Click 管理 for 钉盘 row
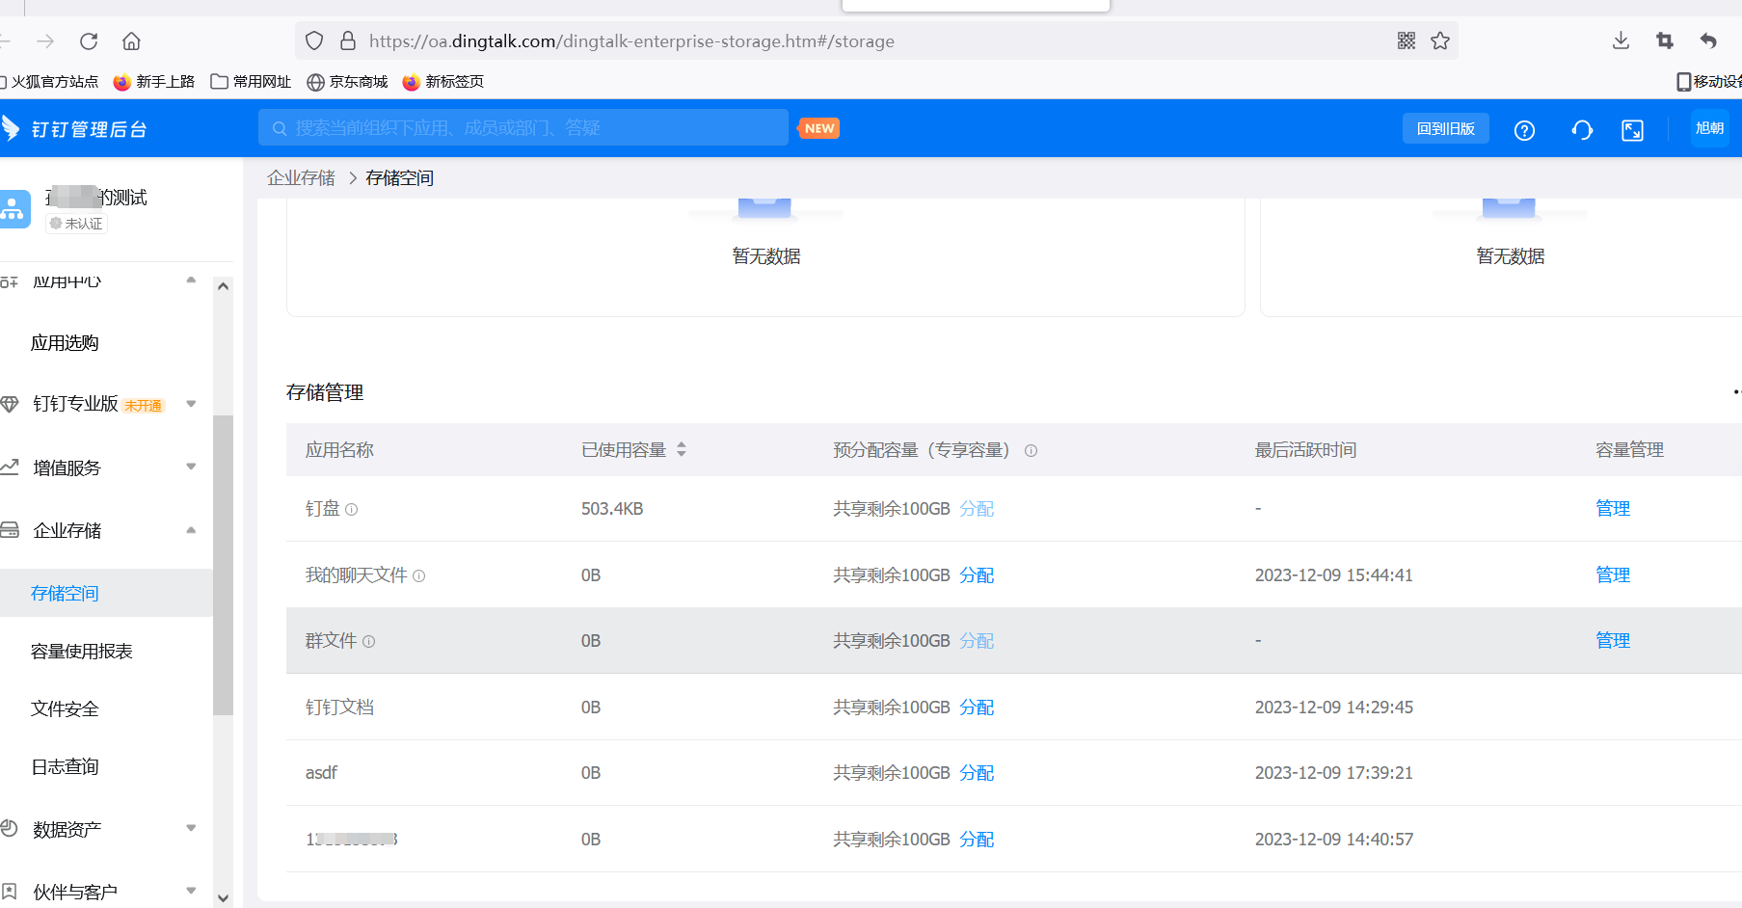Image resolution: width=1742 pixels, height=908 pixels. pos(1613,508)
